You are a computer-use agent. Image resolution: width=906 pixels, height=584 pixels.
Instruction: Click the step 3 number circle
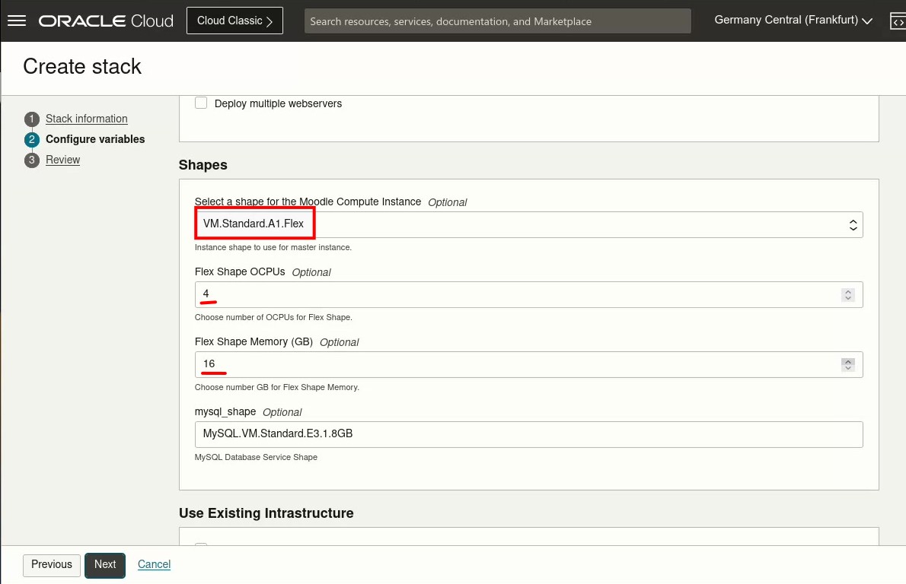coord(31,160)
